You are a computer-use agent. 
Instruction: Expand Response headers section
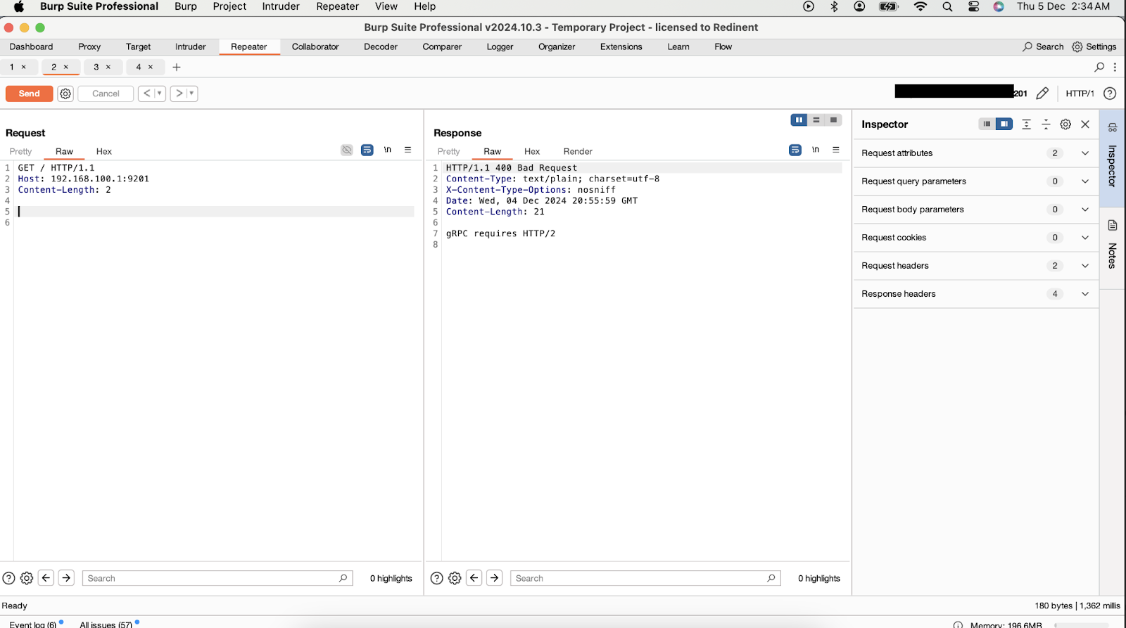click(x=1085, y=294)
